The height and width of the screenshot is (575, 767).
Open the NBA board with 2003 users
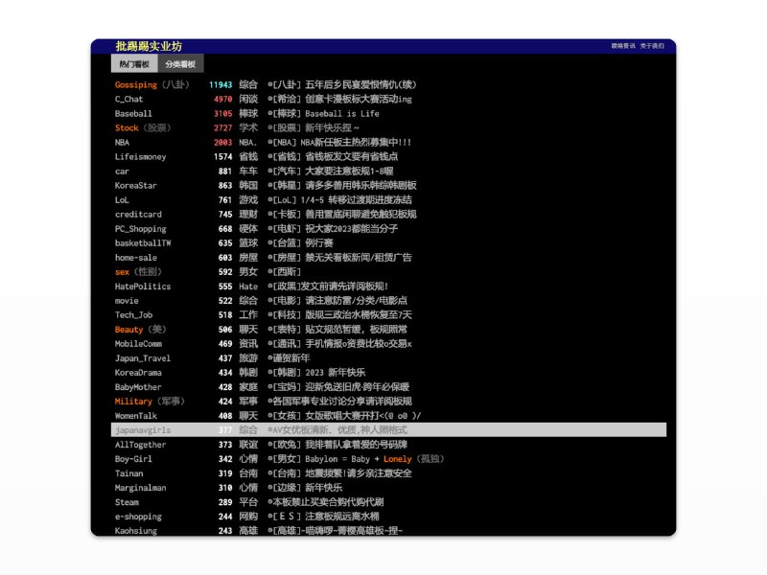pyautogui.click(x=388, y=142)
